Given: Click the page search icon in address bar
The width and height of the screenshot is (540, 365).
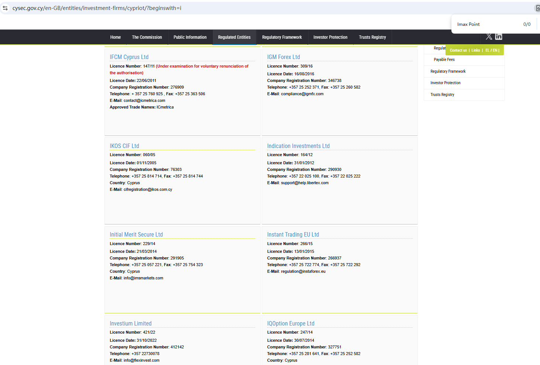Looking at the screenshot, I should (x=537, y=8).
